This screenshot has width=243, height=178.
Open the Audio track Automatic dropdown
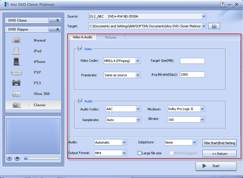pos(124,142)
